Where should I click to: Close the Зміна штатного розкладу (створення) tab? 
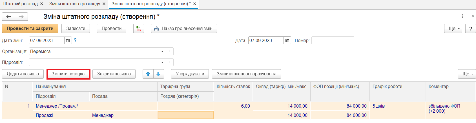(x=195, y=4)
